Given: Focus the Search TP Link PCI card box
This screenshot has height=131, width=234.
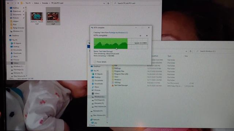Looking at the screenshot, I should click(136, 3).
